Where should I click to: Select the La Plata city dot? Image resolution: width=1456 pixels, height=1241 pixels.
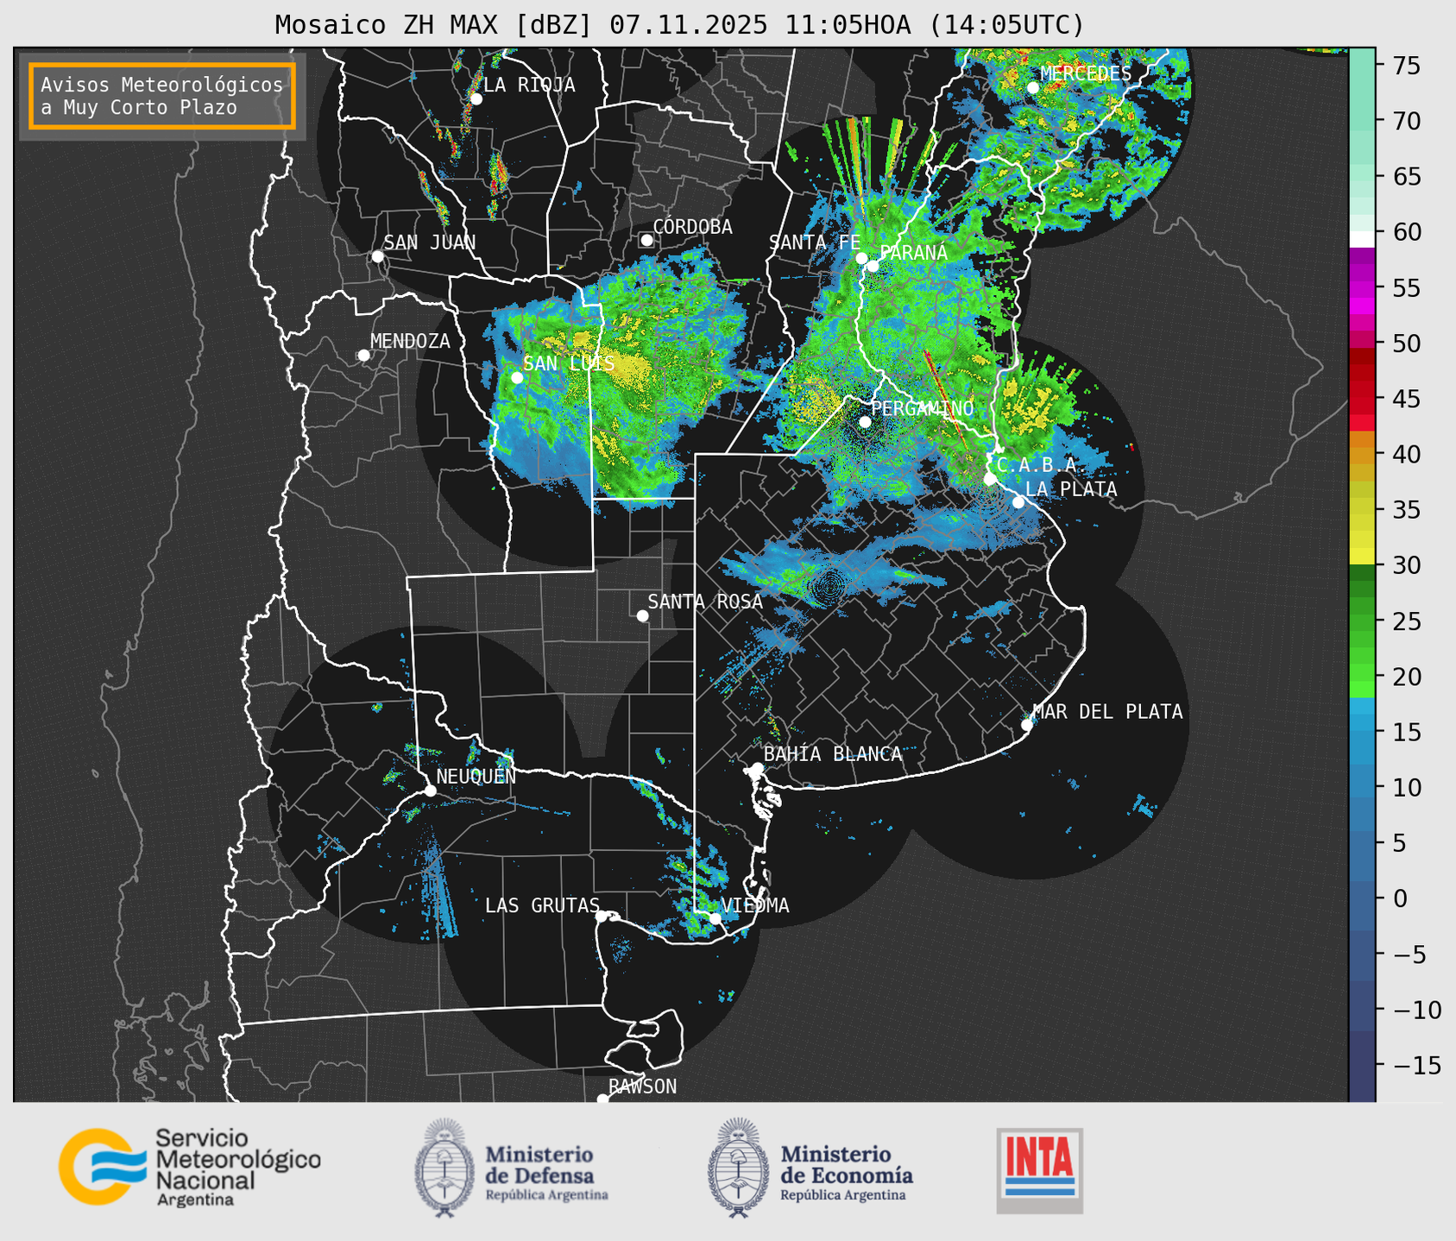click(1018, 502)
